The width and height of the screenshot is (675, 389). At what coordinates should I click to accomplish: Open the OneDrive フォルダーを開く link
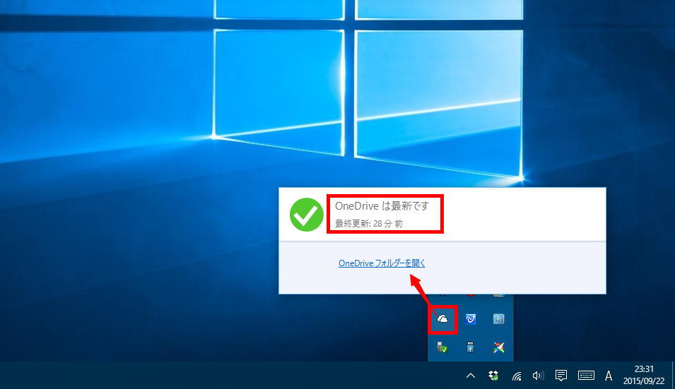tap(382, 263)
